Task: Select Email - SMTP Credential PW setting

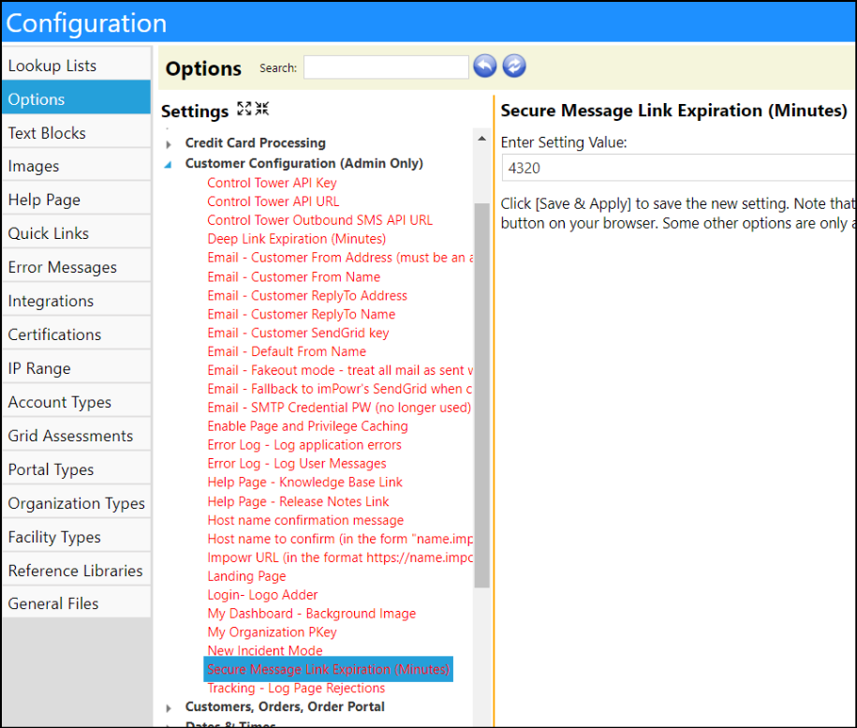Action: point(339,408)
